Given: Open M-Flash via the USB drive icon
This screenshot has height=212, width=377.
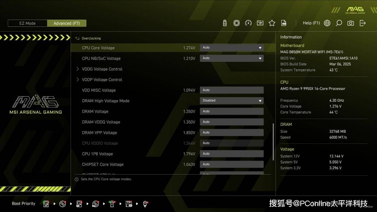Looking at the screenshot, I should [x=225, y=23].
